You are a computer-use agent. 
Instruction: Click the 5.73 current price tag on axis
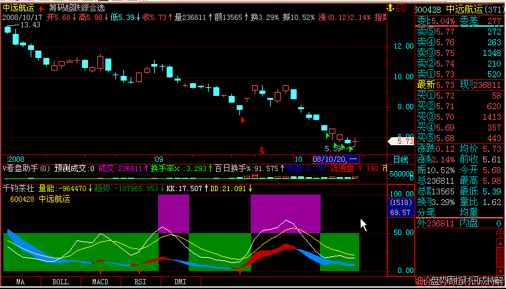pyautogui.click(x=401, y=141)
